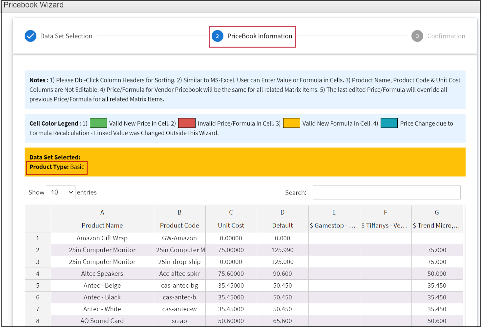The width and height of the screenshot is (481, 327).
Task: Select column A header
Action: click(102, 212)
